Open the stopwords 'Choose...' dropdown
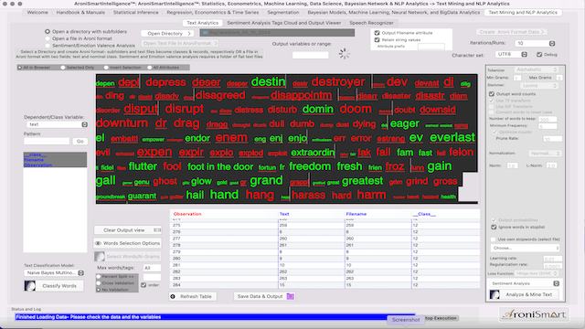585x329 pixels. coord(526,248)
